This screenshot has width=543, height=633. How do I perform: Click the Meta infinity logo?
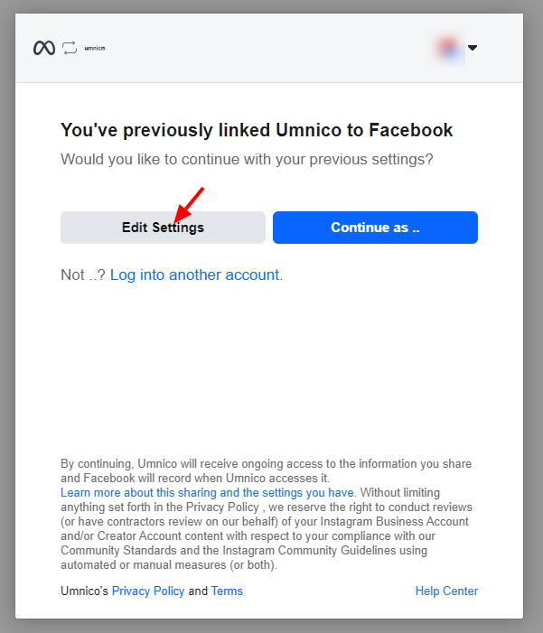pyautogui.click(x=43, y=48)
